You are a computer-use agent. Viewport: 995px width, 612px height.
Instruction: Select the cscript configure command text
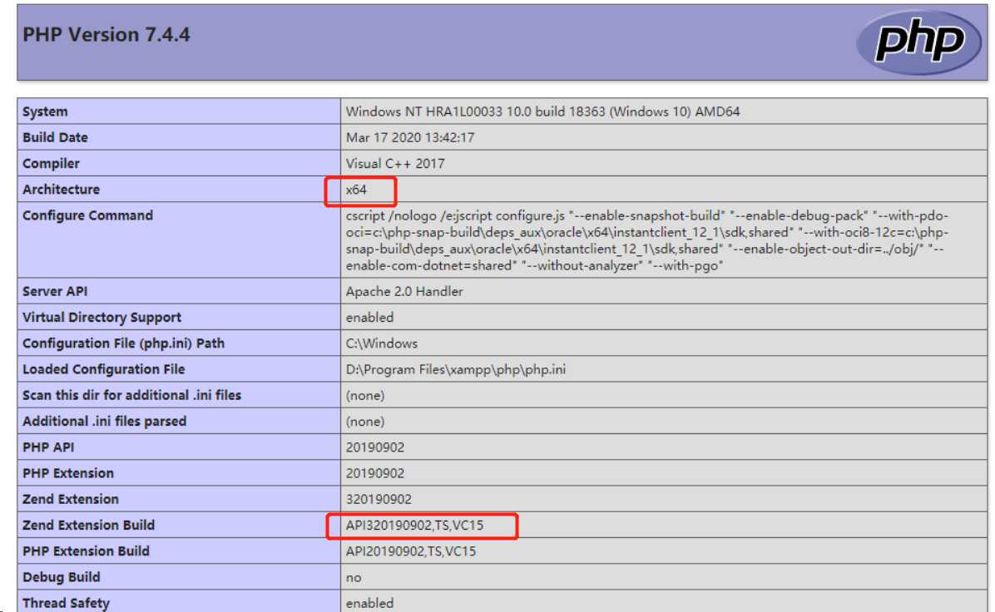[x=647, y=240]
